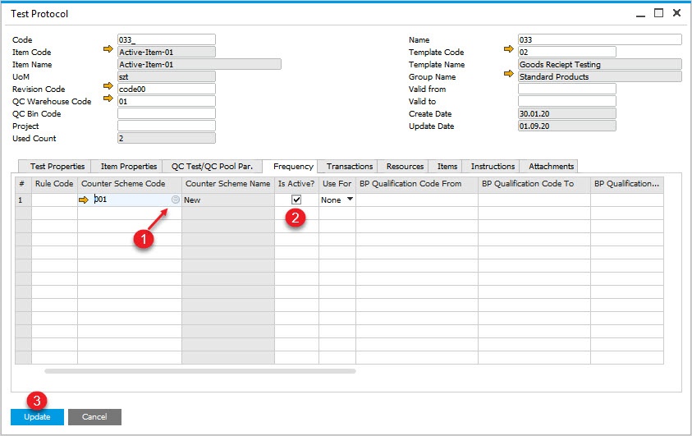The image size is (692, 436).
Task: Expand the Use For dropdown
Action: 350,200
